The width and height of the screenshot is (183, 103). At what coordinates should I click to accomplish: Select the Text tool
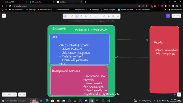tap(109, 16)
